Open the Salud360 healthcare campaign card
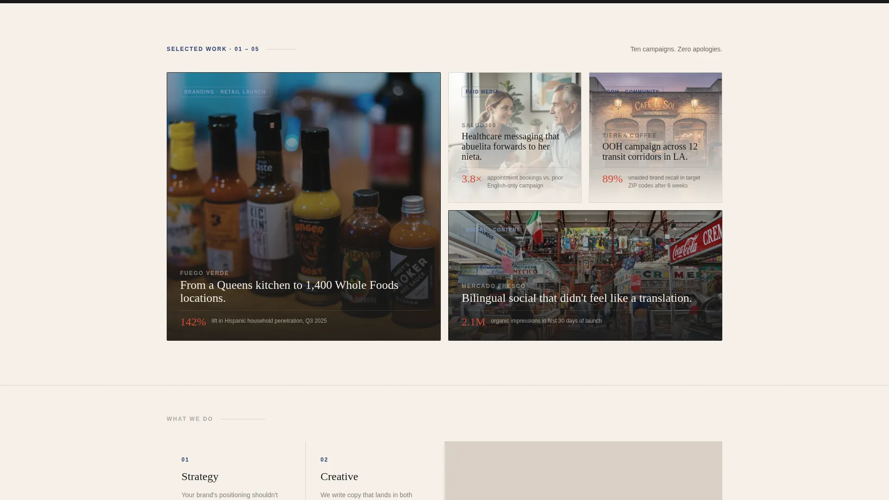This screenshot has height=500, width=889. point(515,137)
